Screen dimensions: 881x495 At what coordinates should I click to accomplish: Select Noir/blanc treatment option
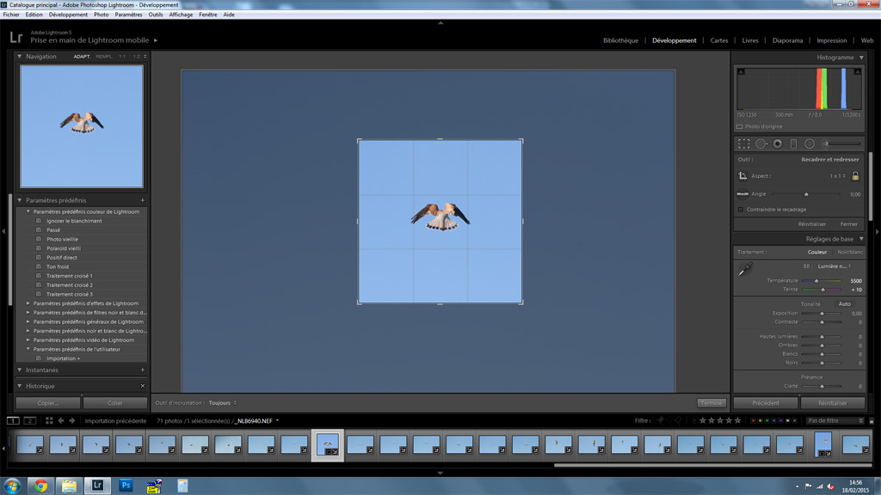[x=850, y=252]
